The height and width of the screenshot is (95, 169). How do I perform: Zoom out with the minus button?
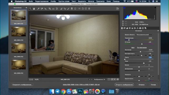click(30, 79)
